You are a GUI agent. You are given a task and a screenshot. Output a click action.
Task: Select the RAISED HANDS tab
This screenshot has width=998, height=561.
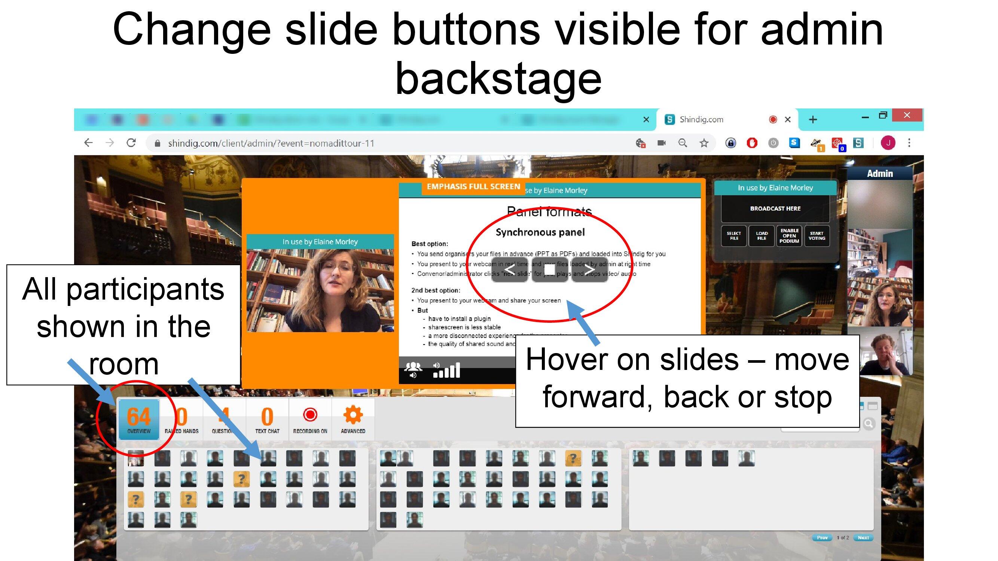coord(180,418)
